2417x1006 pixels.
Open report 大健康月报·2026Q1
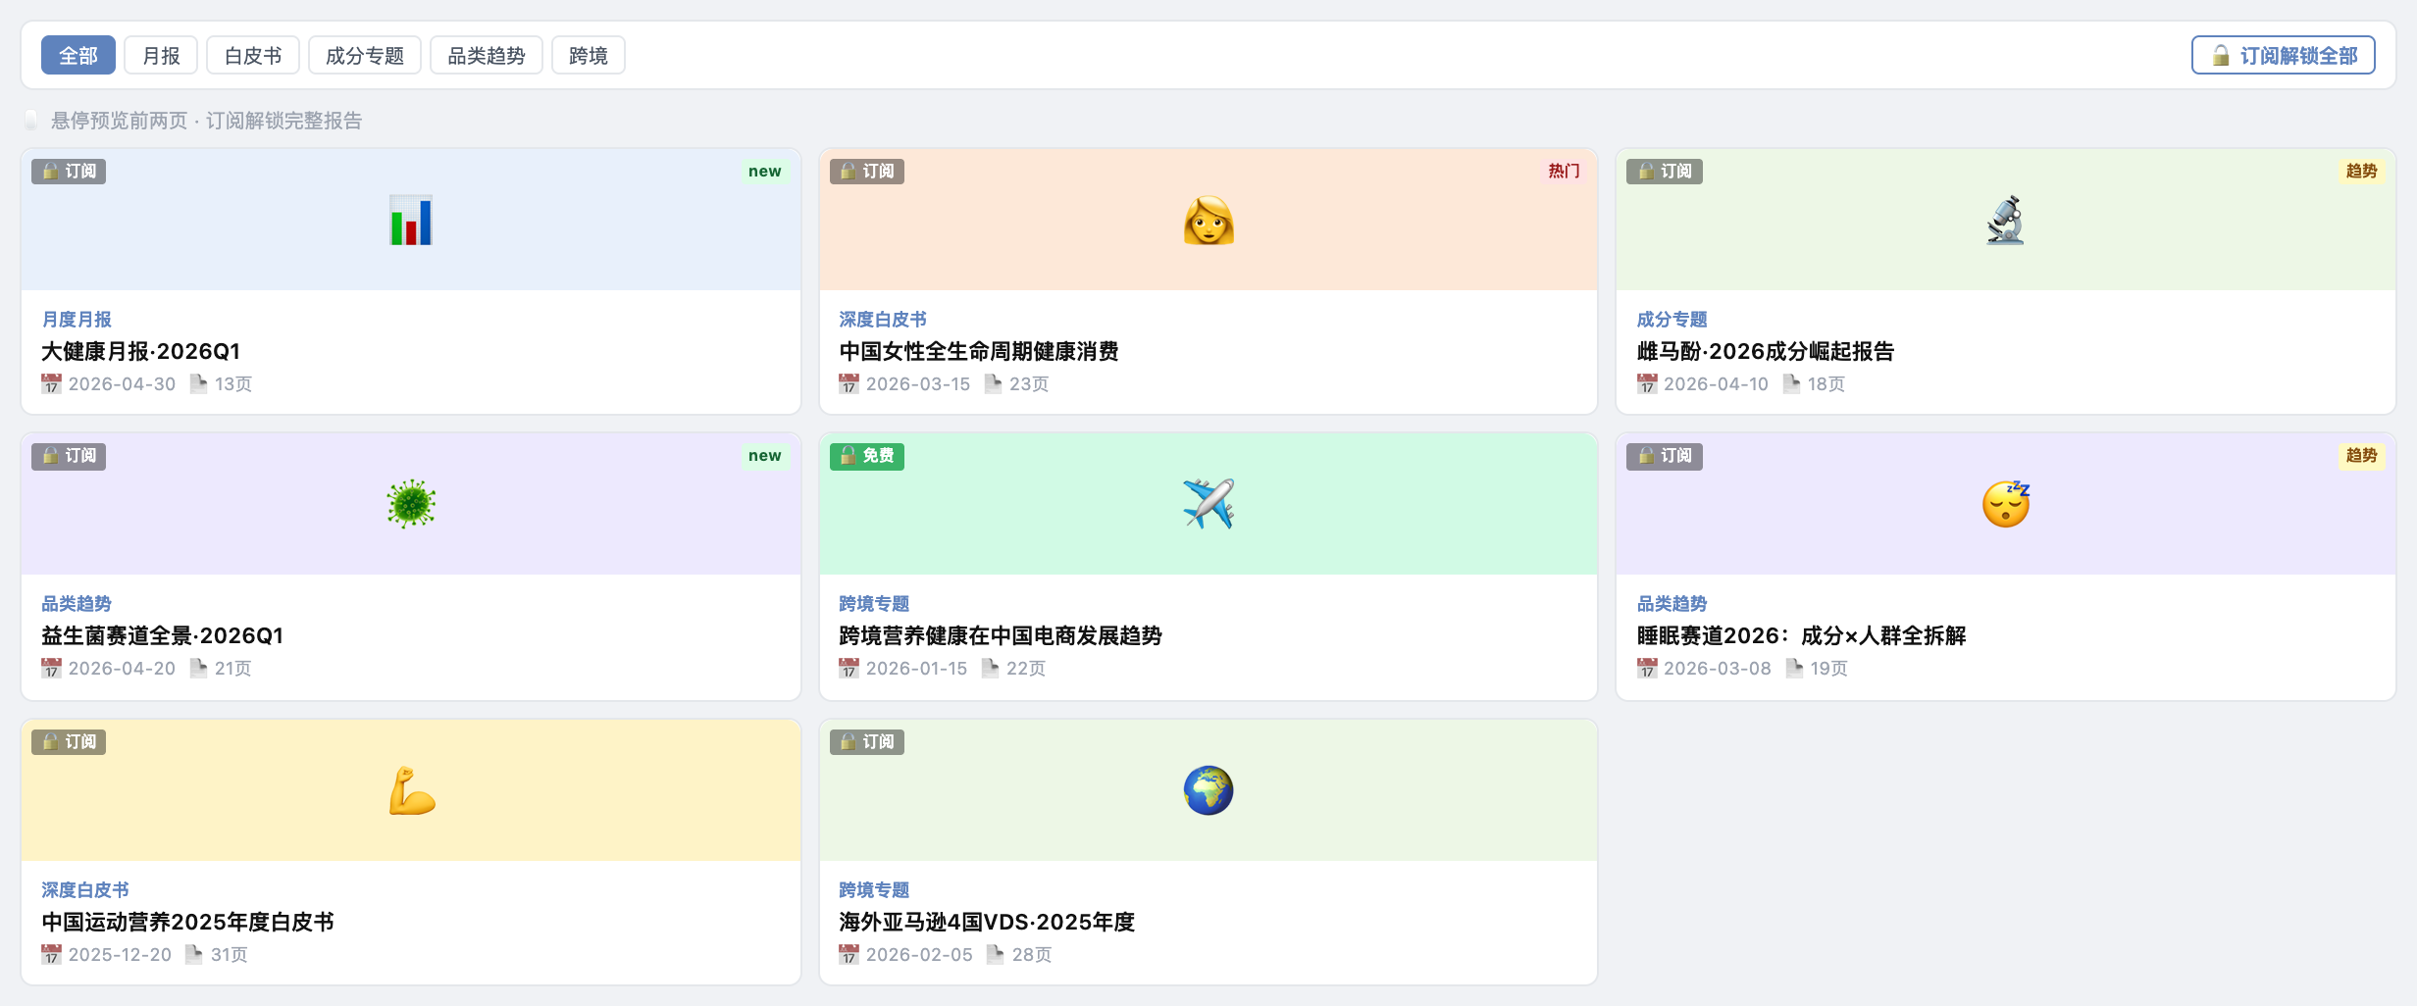point(140,351)
